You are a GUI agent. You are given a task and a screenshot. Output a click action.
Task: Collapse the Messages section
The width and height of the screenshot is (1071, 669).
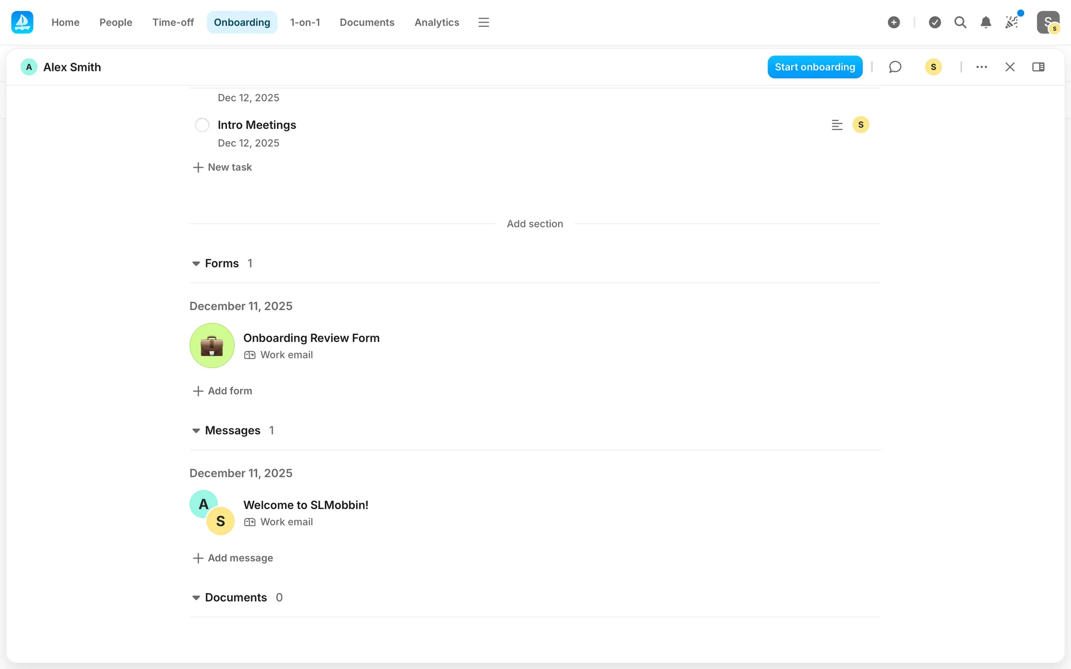click(196, 431)
